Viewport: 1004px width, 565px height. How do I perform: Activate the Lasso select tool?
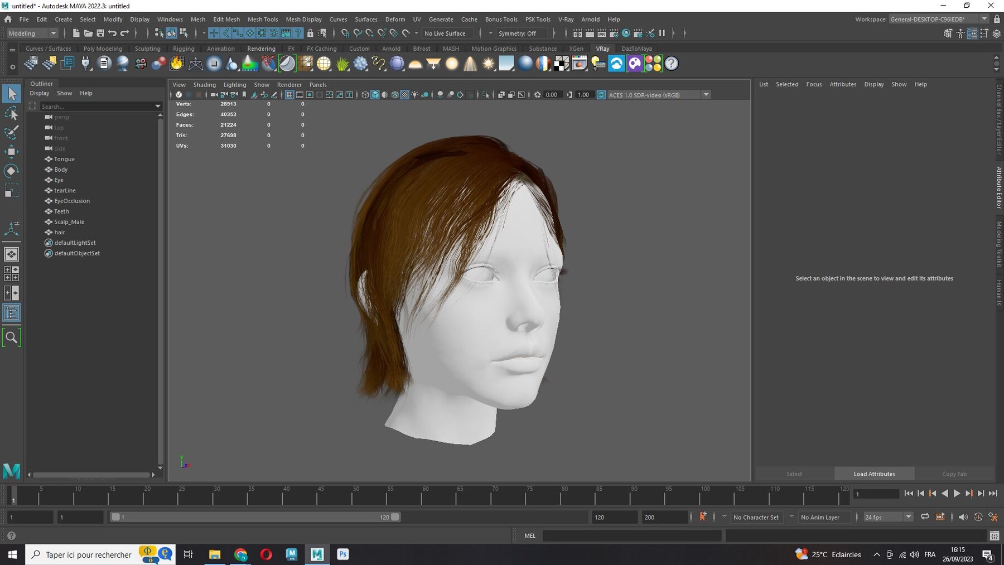(x=12, y=113)
